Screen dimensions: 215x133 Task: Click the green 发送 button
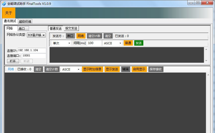coord(139,43)
